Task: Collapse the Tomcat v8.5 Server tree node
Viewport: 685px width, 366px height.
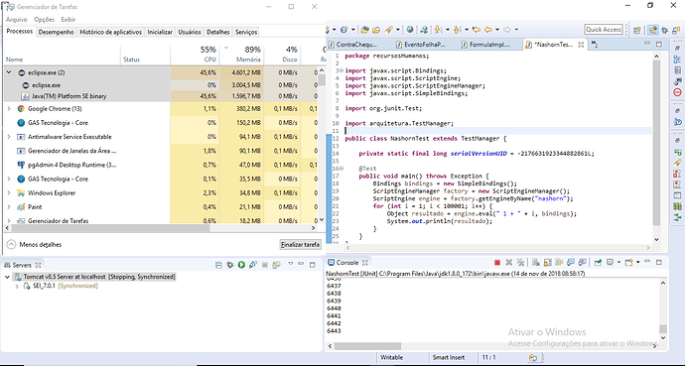Action: [x=7, y=277]
